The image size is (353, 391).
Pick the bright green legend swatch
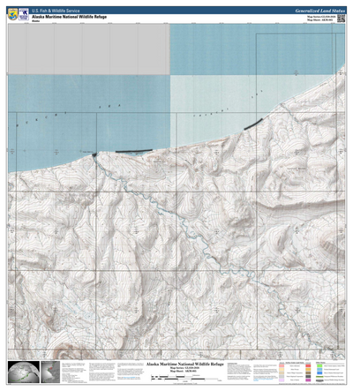319,365
